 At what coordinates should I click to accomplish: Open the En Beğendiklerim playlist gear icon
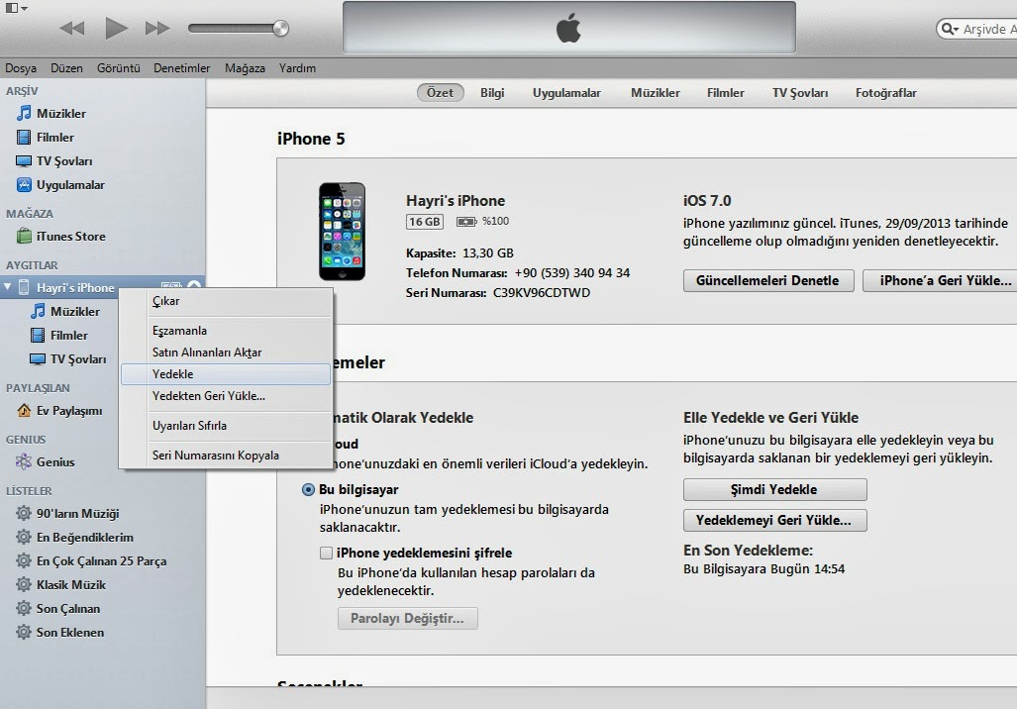24,537
